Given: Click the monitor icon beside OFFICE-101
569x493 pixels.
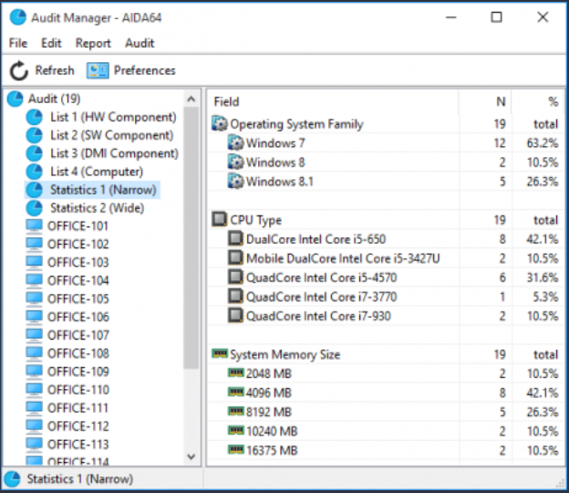Looking at the screenshot, I should tap(34, 226).
